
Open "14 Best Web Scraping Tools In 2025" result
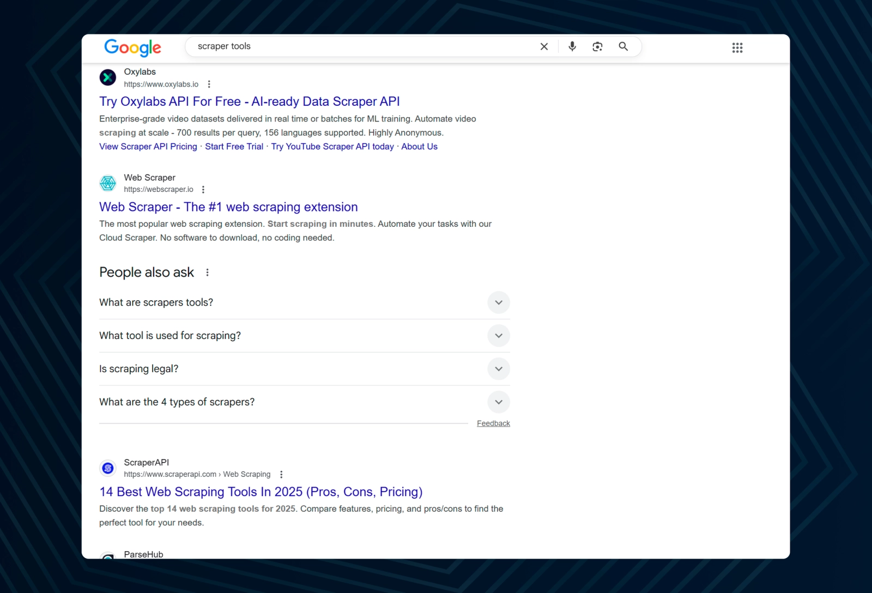pos(261,492)
